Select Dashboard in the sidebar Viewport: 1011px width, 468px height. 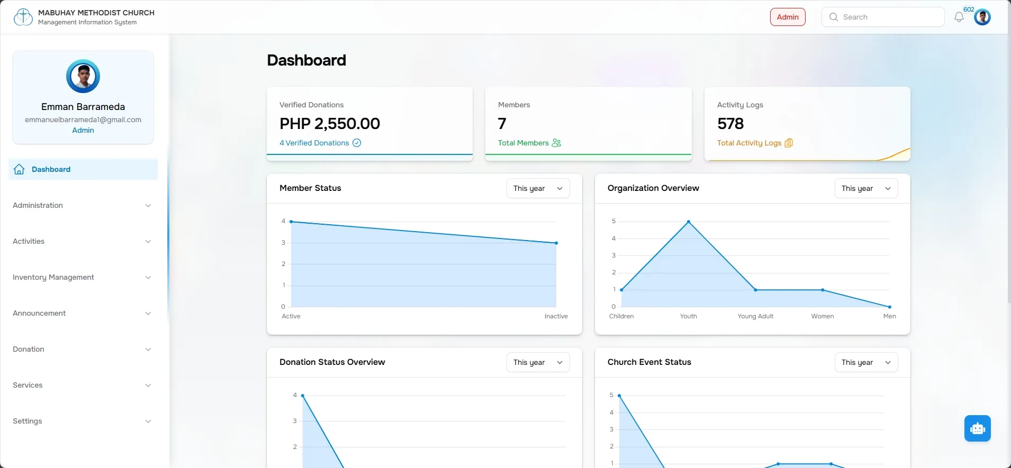coord(83,169)
